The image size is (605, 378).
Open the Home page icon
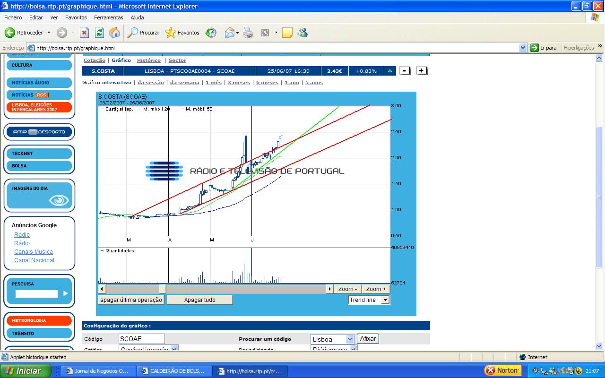pos(114,33)
